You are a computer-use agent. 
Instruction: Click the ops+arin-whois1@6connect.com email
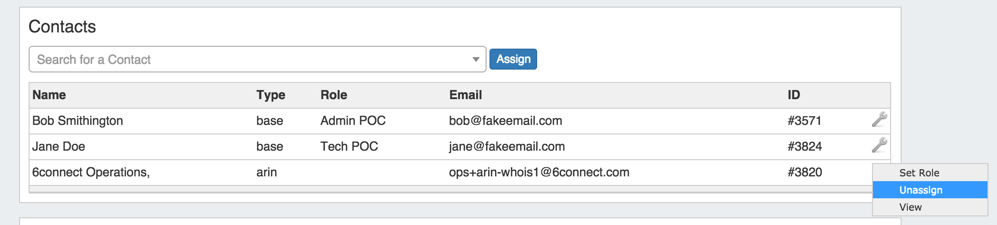[539, 172]
